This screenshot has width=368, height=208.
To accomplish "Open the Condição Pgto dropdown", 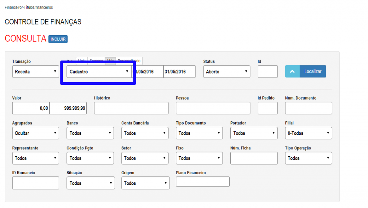I will [x=90, y=158].
